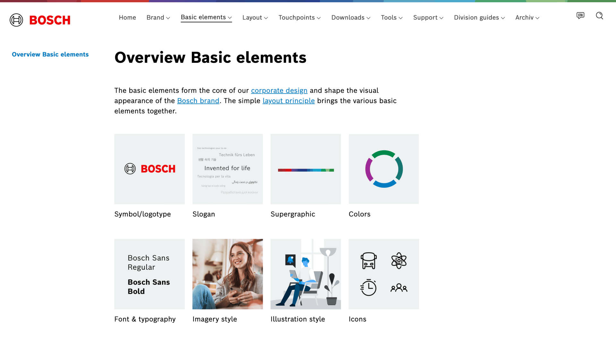Viewport: 616px width, 346px height.
Task: Follow the corporate design link
Action: [279, 91]
